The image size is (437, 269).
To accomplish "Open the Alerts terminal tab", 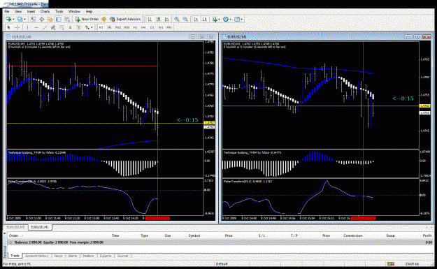I will 73,256.
